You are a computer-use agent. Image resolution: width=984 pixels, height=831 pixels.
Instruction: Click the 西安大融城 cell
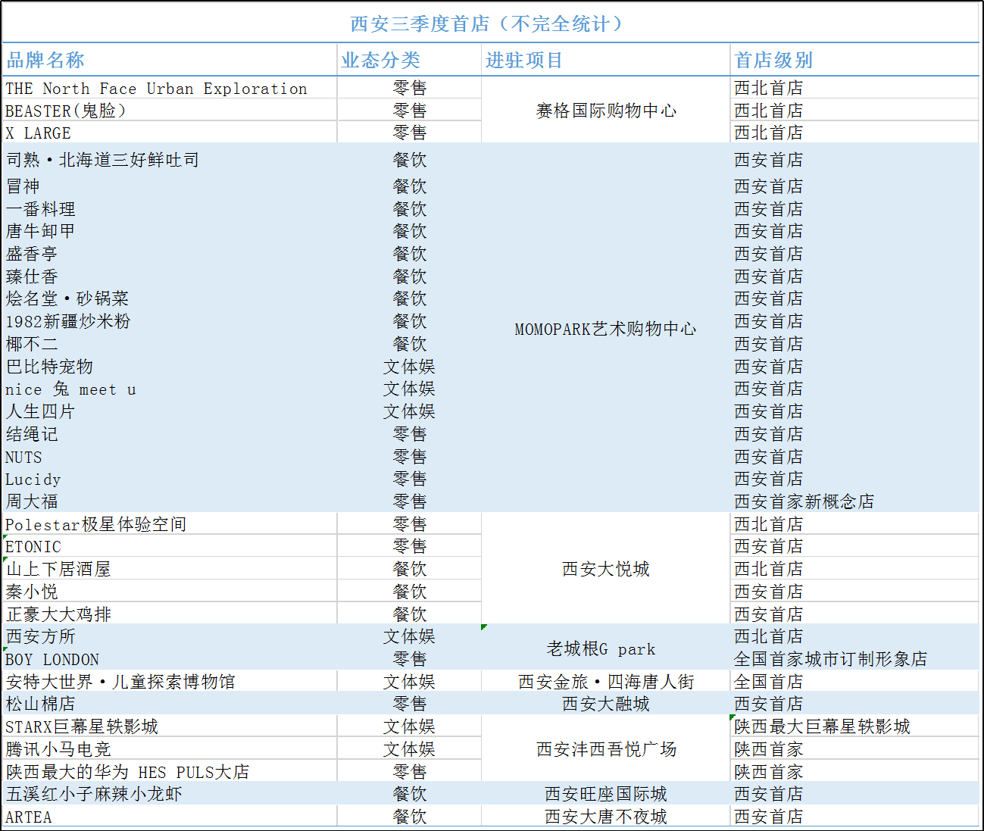point(606,704)
